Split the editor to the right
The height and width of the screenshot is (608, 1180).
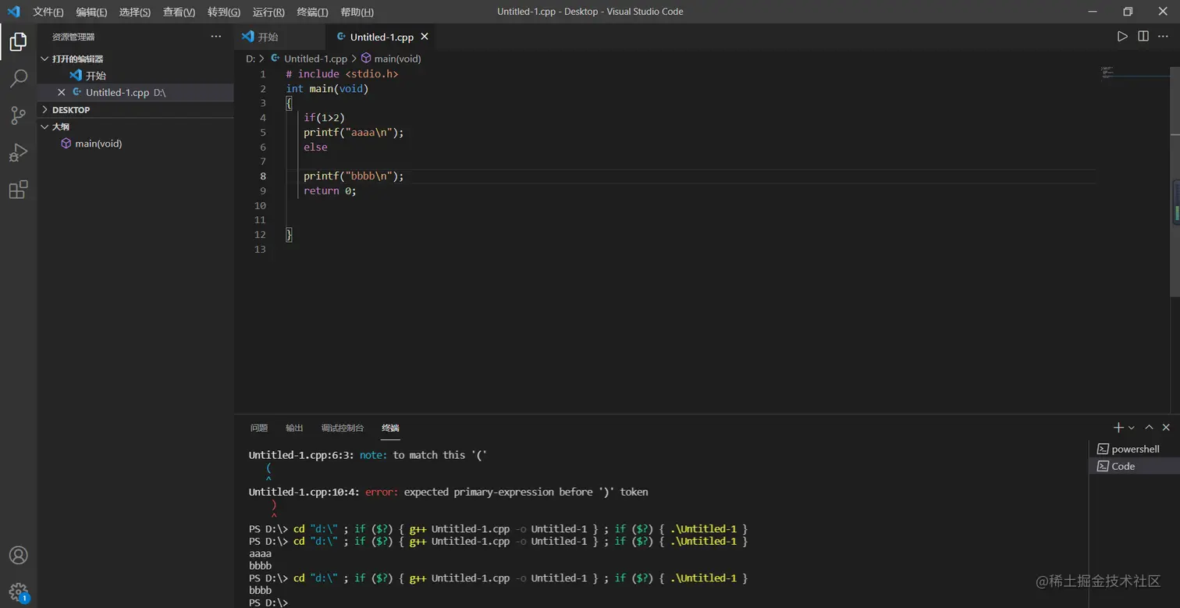pos(1143,37)
